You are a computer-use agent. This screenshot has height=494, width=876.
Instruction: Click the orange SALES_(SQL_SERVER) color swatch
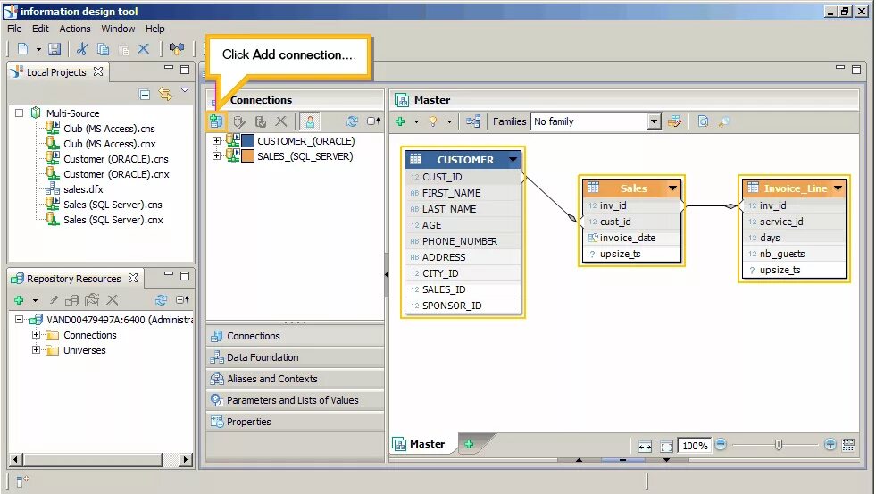pos(247,156)
